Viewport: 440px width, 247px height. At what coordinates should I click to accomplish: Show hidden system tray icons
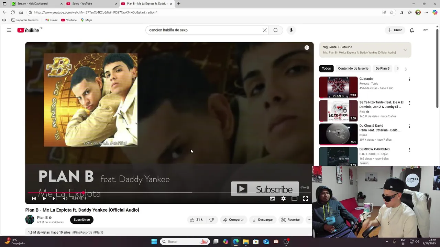click(x=387, y=242)
